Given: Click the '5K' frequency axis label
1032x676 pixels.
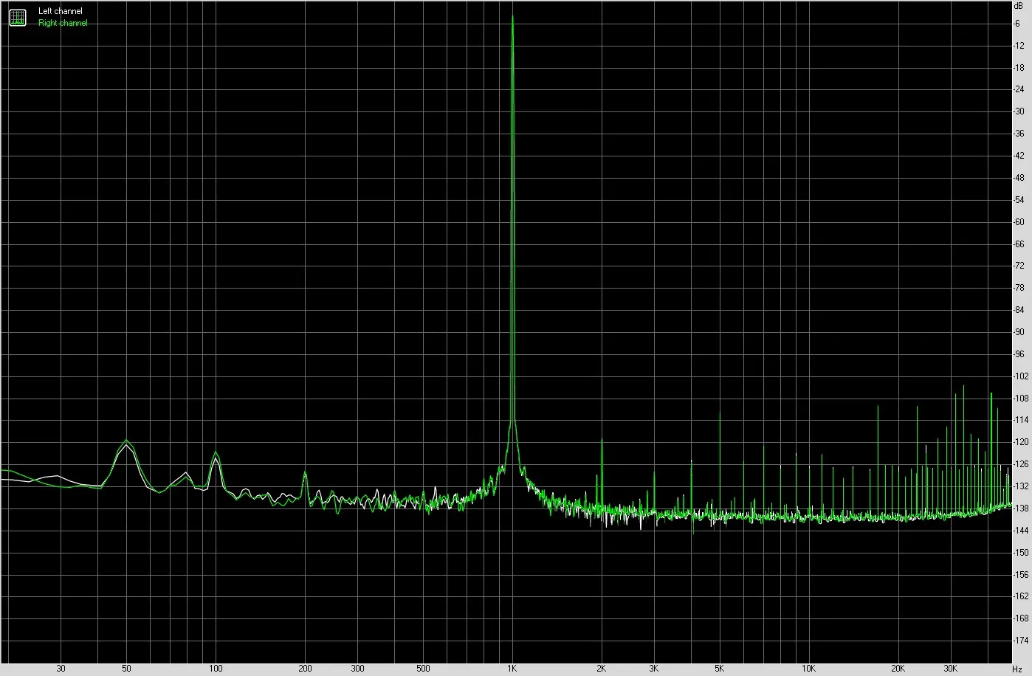Looking at the screenshot, I should point(720,669).
